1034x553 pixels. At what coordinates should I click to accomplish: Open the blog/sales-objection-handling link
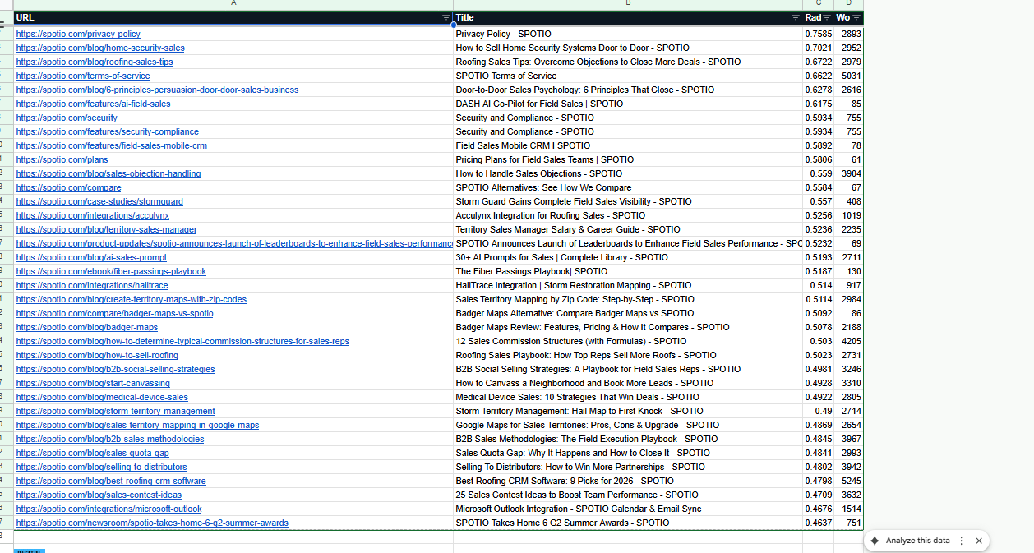tap(108, 173)
